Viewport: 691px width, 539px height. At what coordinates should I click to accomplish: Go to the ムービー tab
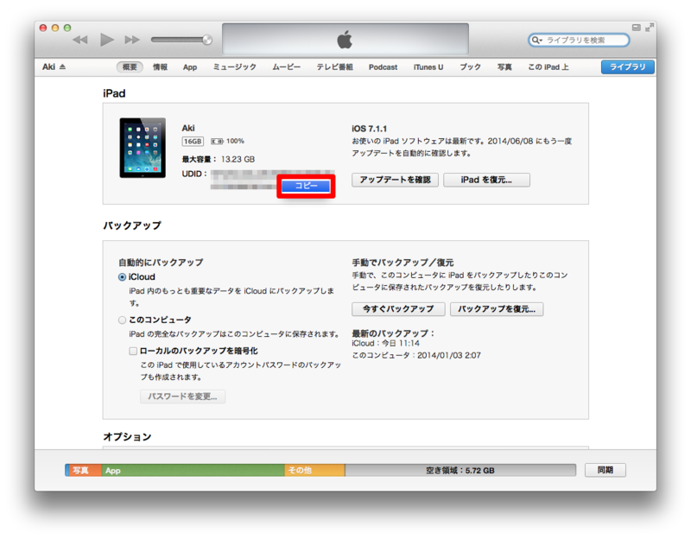[286, 67]
